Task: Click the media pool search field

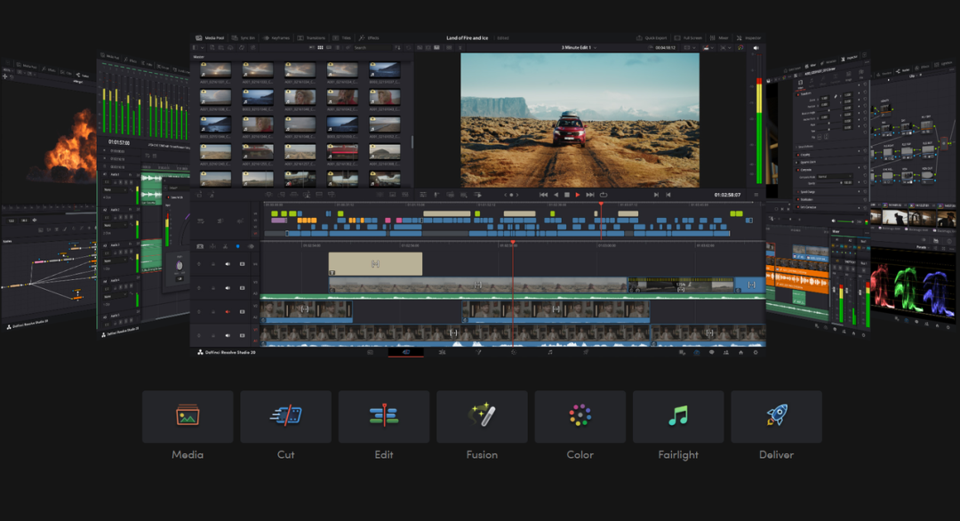Action: pyautogui.click(x=371, y=48)
